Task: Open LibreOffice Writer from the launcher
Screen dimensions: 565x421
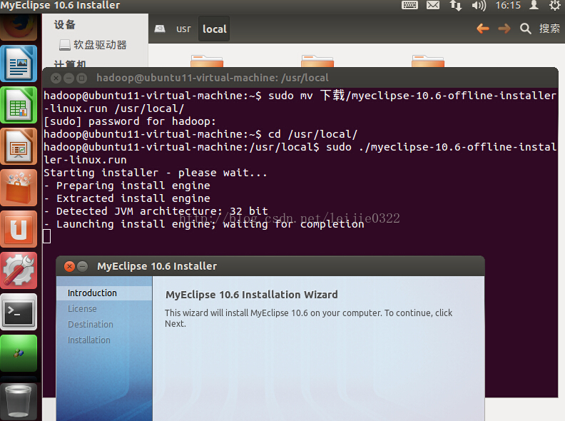Action: (x=19, y=64)
